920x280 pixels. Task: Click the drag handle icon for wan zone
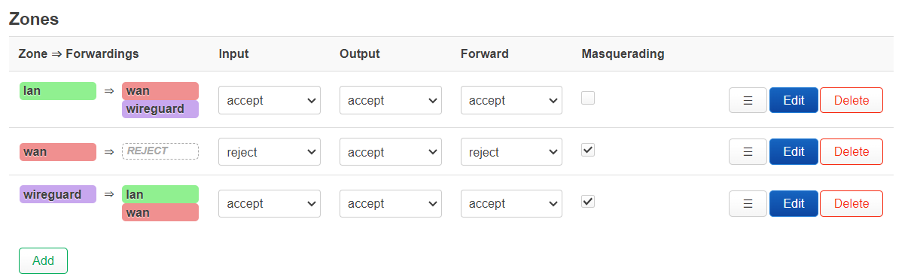tap(748, 151)
